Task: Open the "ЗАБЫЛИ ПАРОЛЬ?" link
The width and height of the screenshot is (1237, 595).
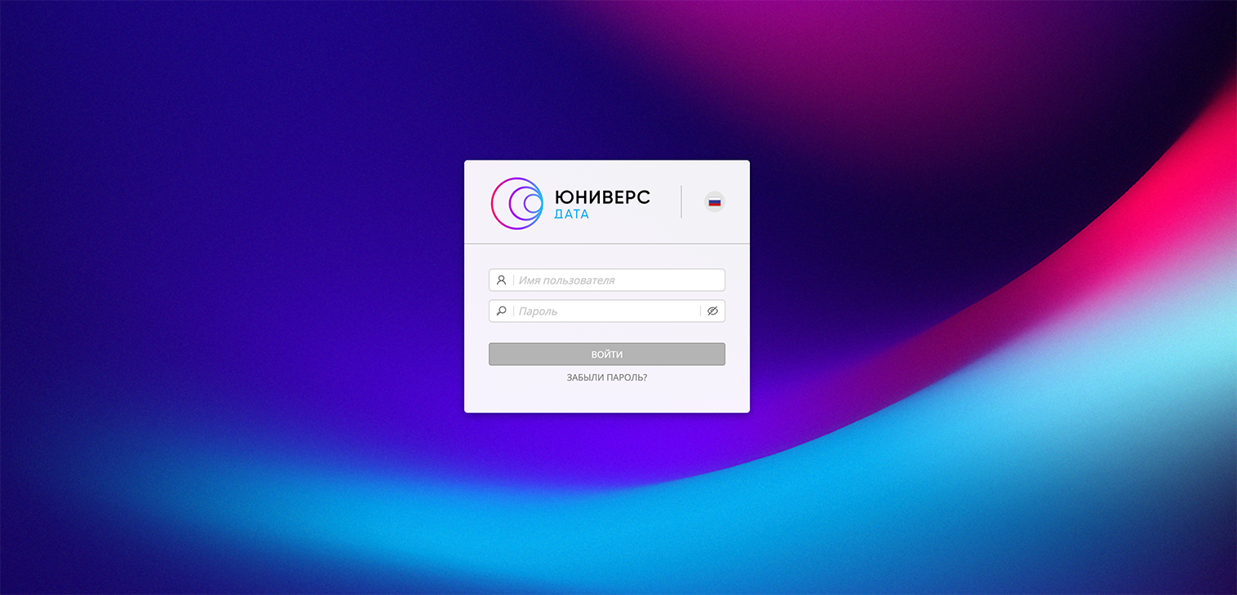Action: click(606, 377)
